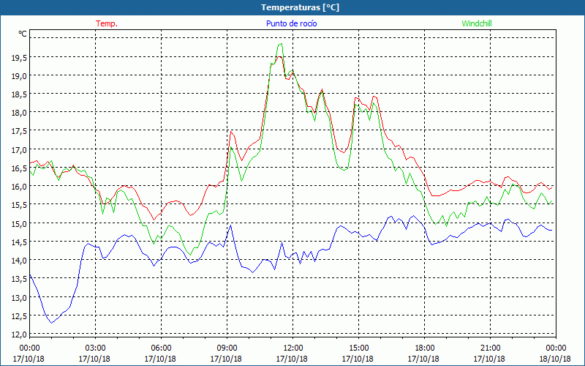
Task: Click the '17/10/18' date under 21:00
Action: pos(489,359)
